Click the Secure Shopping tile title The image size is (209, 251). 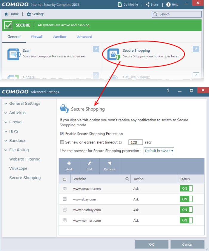136,51
